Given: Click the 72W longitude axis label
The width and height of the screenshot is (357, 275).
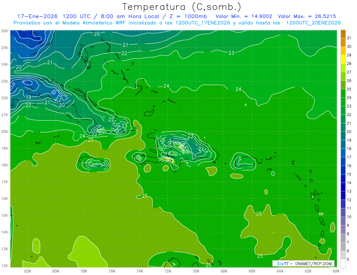Looking at the screenshot, I should click(x=168, y=271).
